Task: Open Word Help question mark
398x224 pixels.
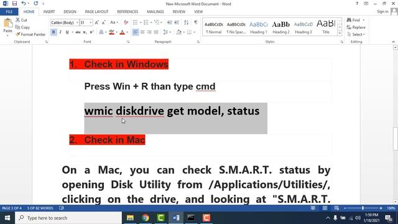Action: [x=357, y=4]
